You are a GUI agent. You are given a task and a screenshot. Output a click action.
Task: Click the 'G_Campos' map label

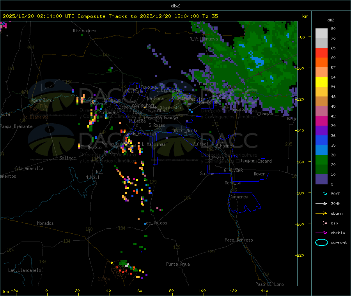[265, 114]
